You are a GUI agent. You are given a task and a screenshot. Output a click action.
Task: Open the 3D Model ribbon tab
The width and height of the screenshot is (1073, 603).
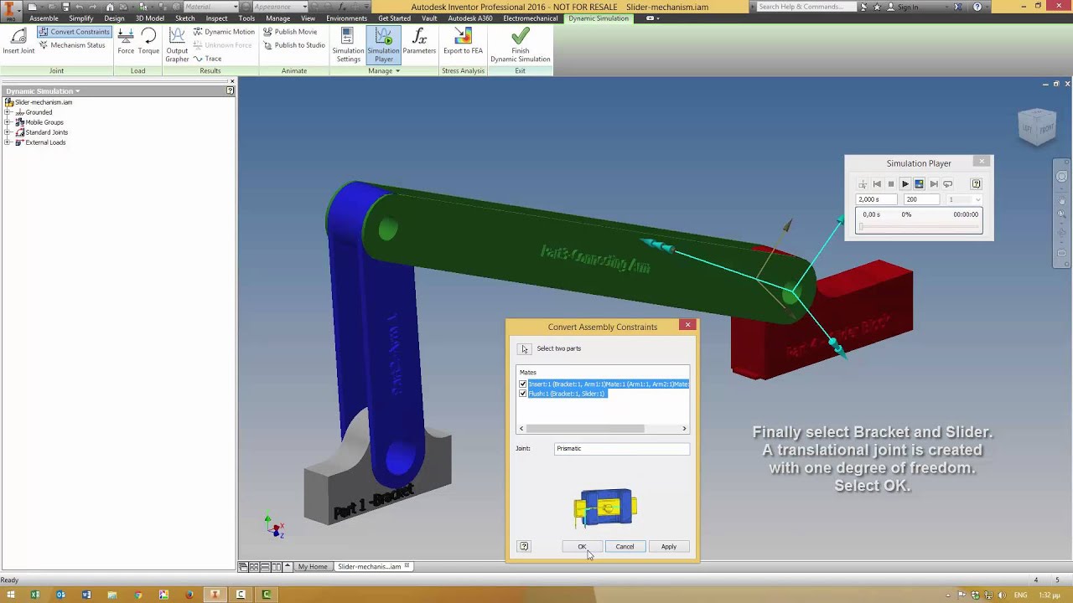pyautogui.click(x=150, y=18)
